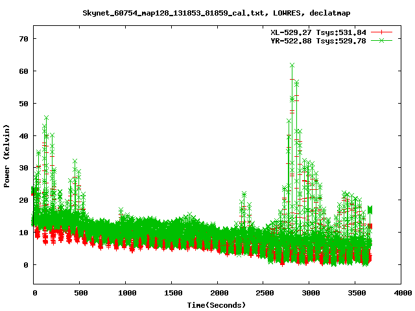Click the Time(Seconds) axis label
Viewport: 415px width, 311px height.
coord(217,305)
